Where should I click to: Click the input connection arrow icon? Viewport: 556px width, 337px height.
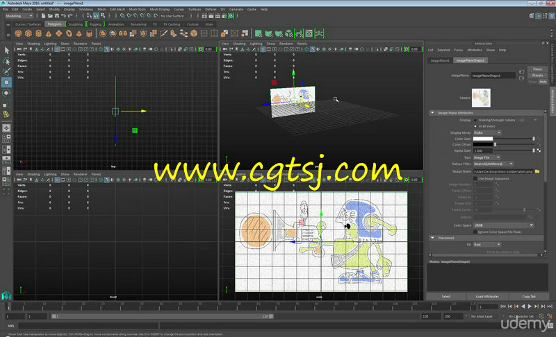pyautogui.click(x=522, y=72)
